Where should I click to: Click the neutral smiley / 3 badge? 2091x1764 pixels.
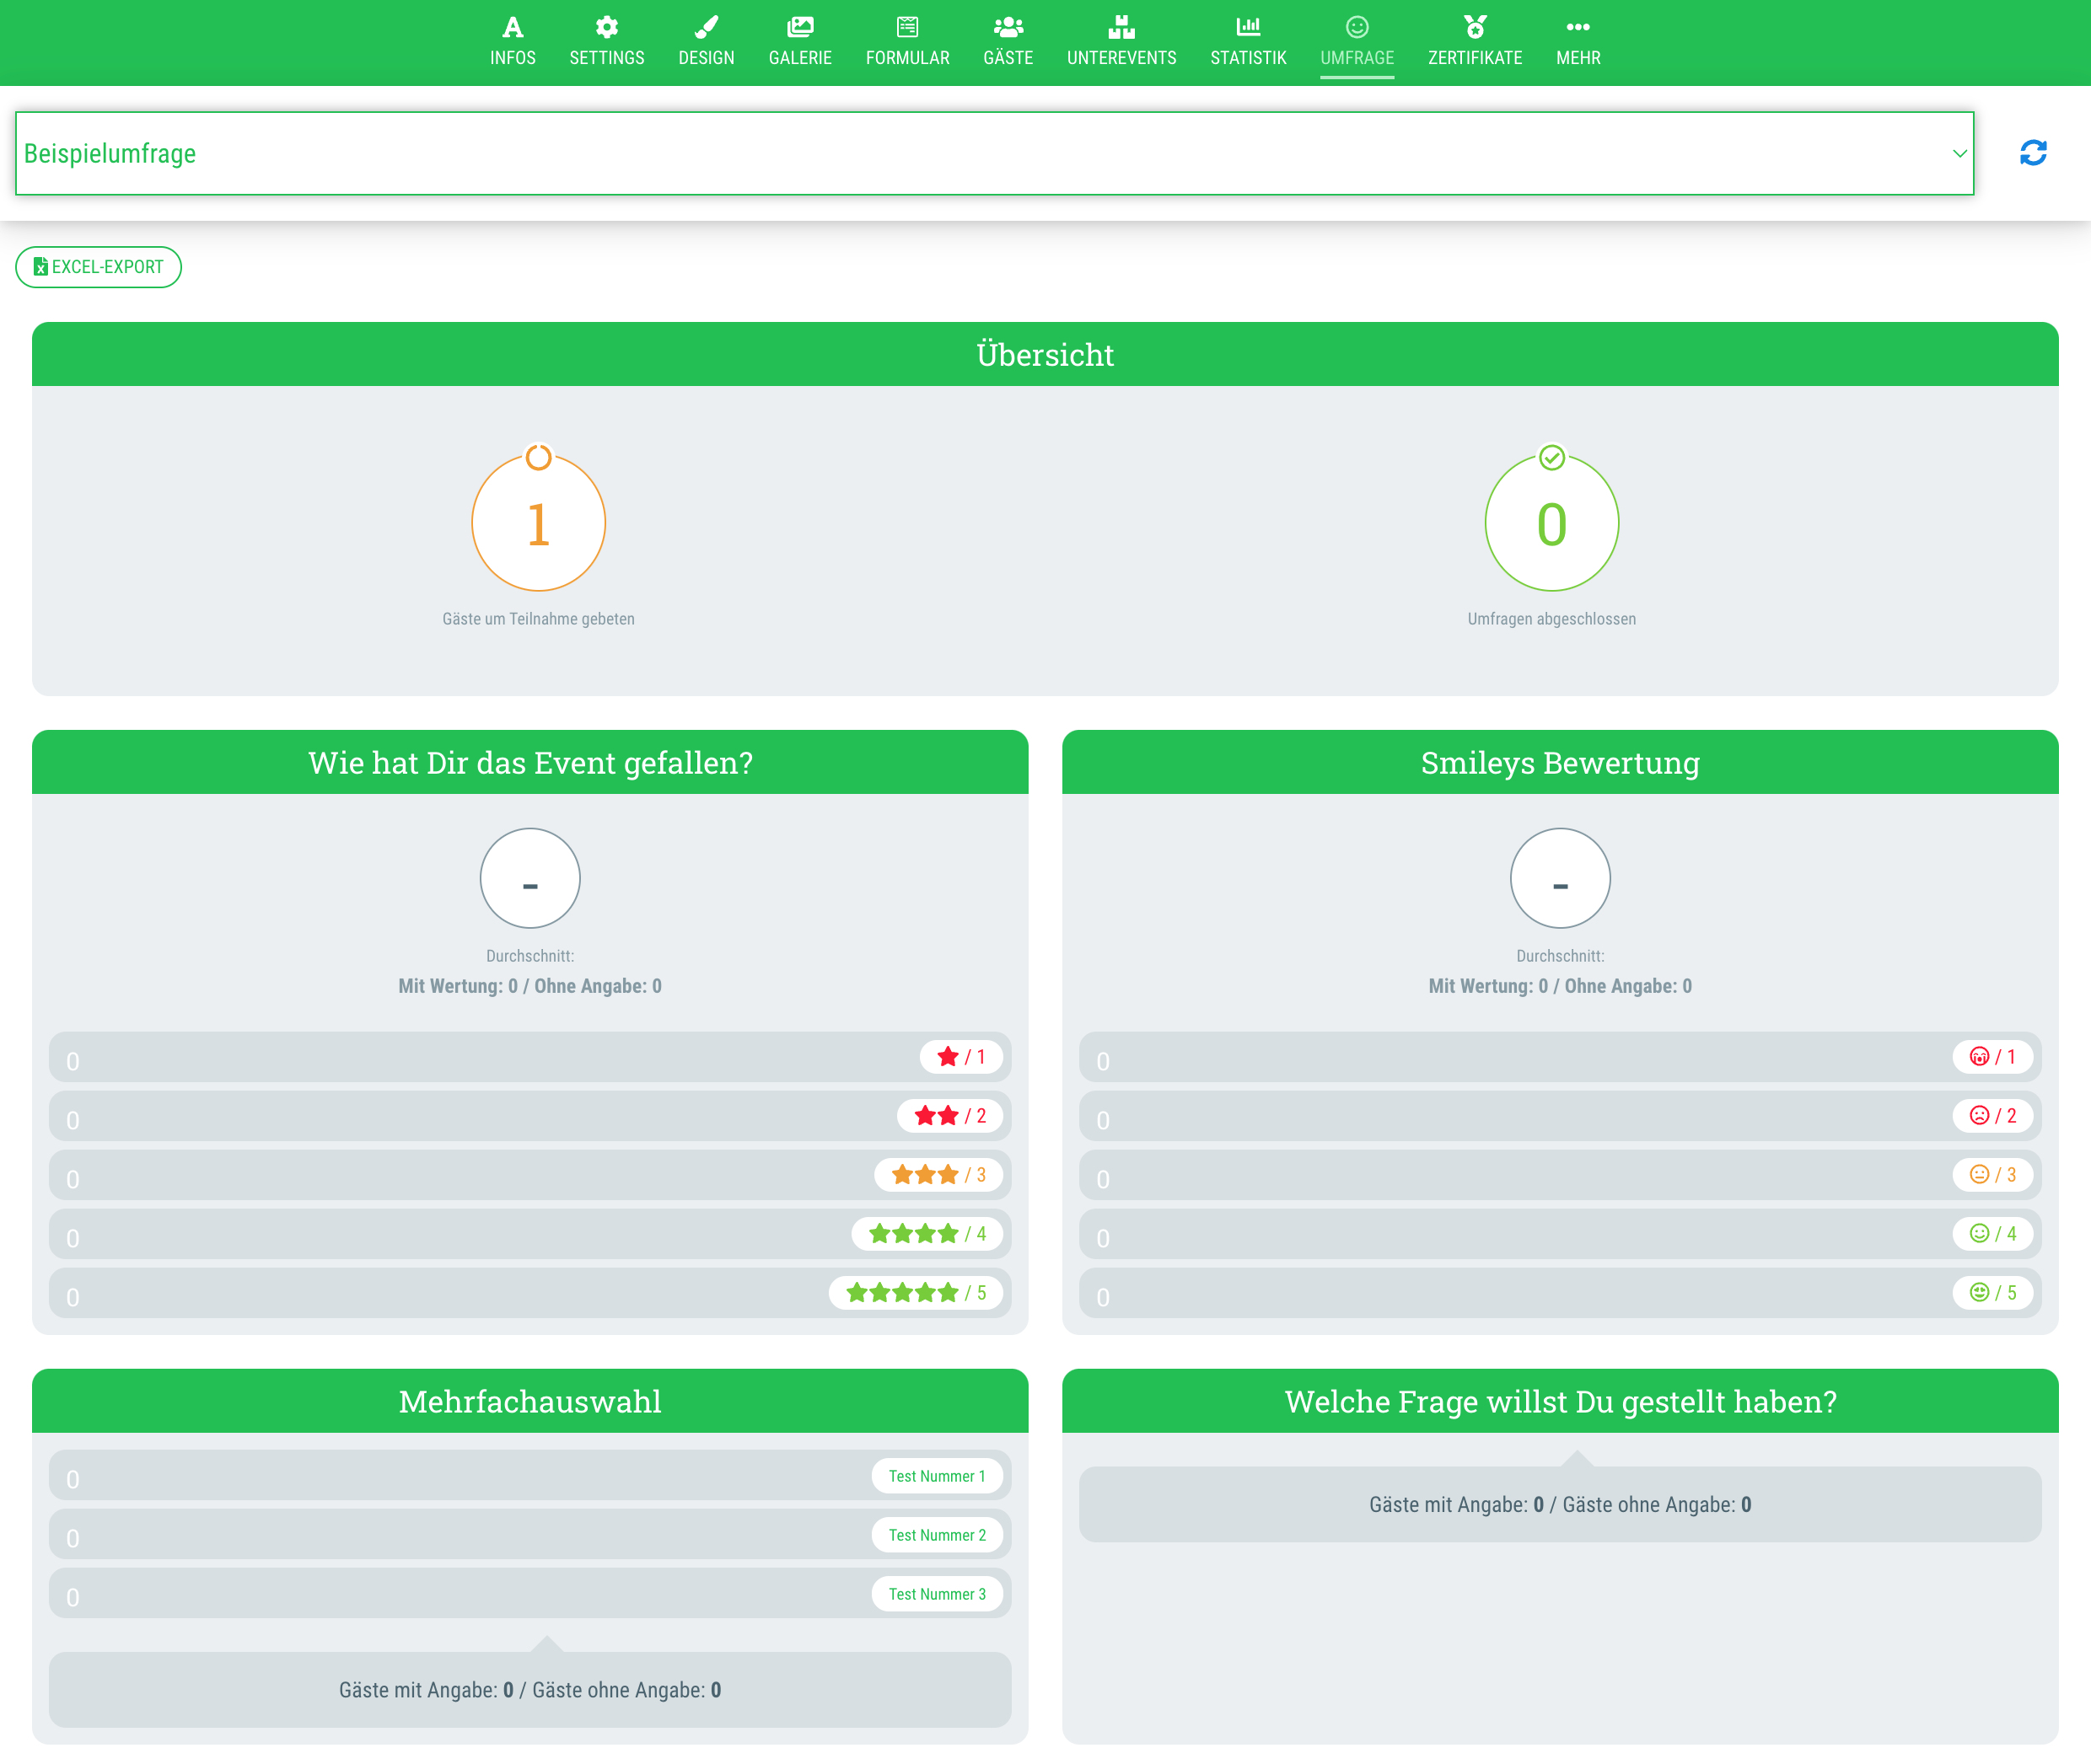tap(1992, 1175)
